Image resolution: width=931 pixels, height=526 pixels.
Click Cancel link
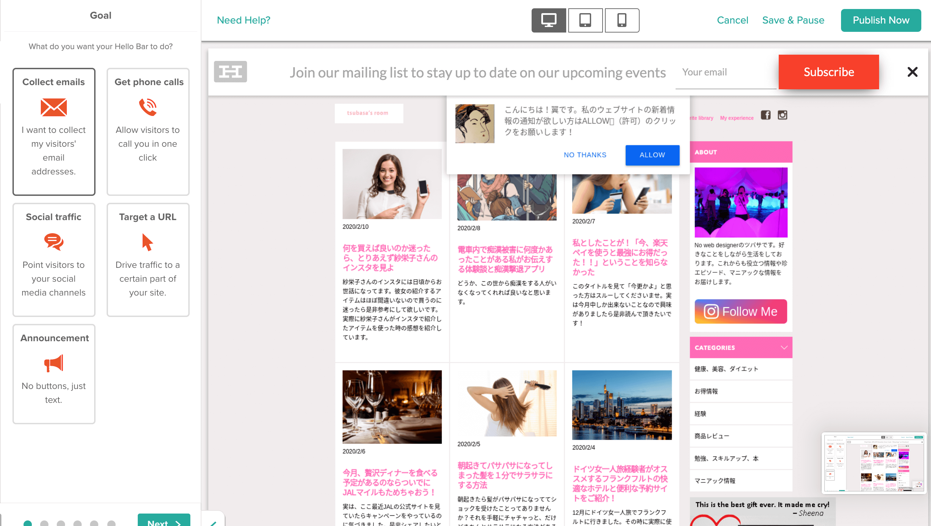coord(732,20)
